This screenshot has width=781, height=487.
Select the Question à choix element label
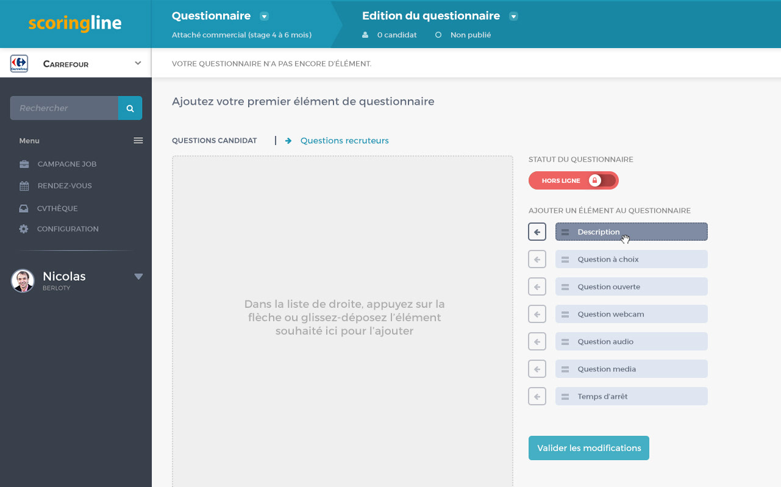coord(608,260)
